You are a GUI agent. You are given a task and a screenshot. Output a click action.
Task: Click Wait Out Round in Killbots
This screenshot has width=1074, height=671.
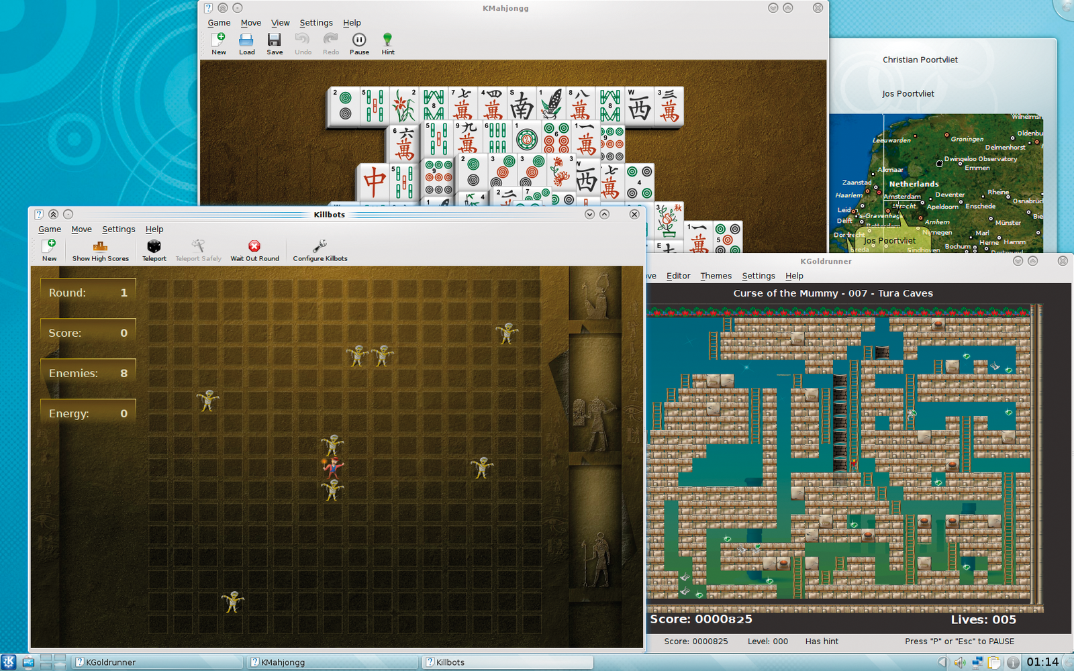254,250
